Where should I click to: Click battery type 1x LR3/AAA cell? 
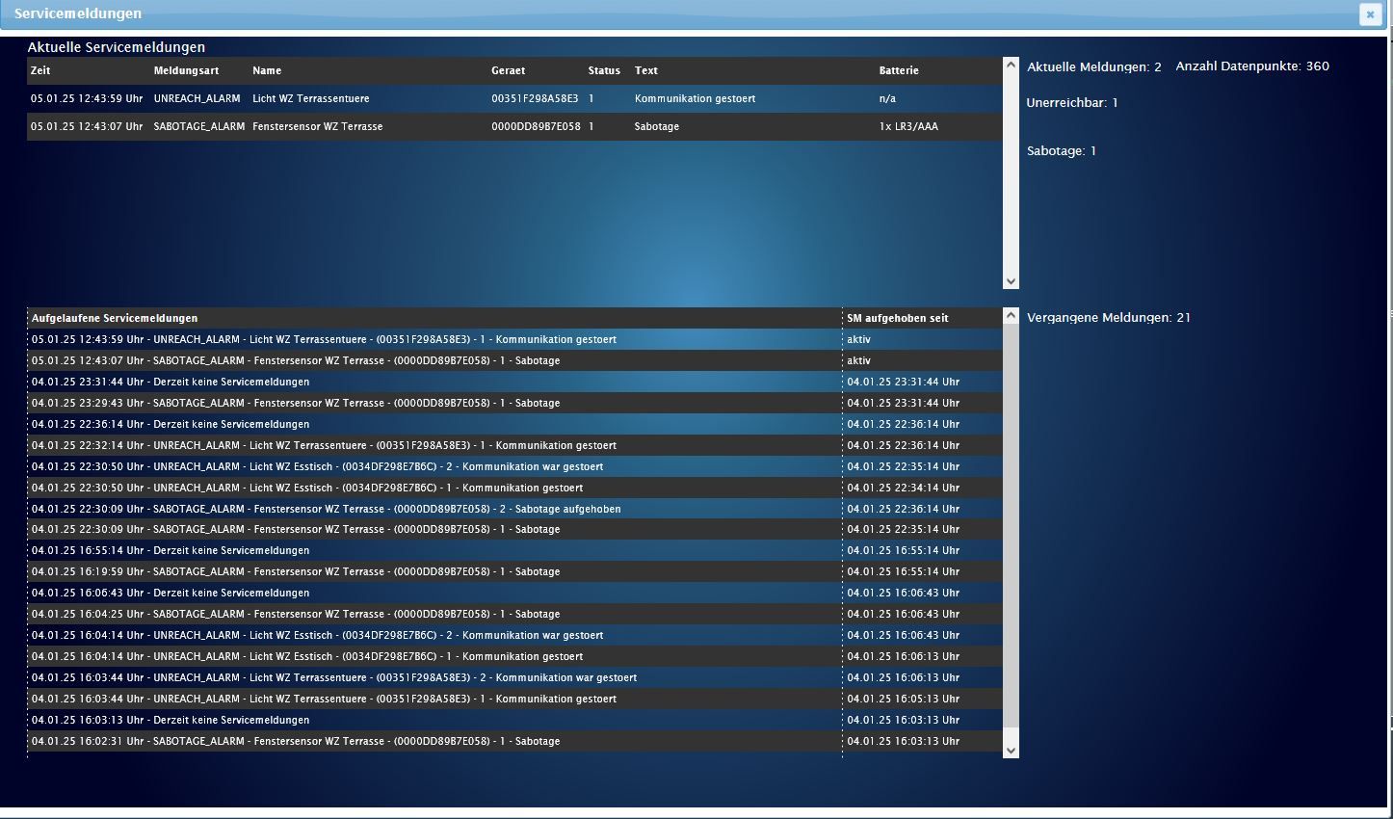[907, 126]
